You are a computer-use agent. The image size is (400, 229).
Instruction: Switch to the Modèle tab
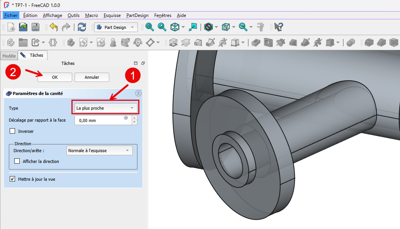(x=9, y=56)
